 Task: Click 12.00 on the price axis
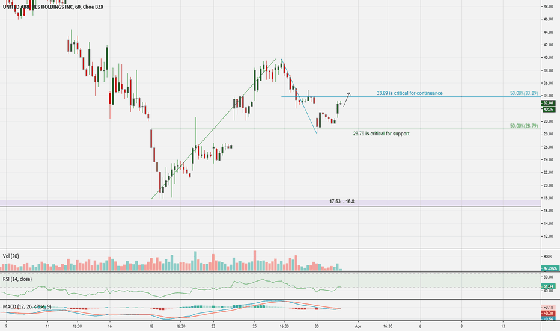548,236
